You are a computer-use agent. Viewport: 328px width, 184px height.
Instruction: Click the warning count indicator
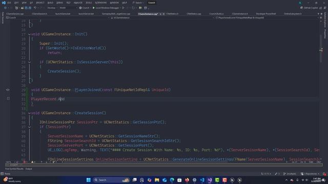tap(33, 162)
